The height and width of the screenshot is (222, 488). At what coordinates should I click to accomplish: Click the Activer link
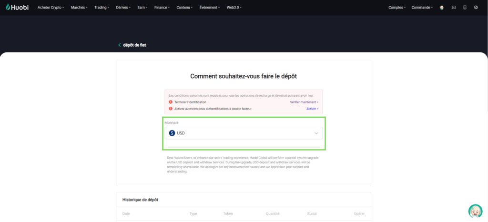[313, 109]
